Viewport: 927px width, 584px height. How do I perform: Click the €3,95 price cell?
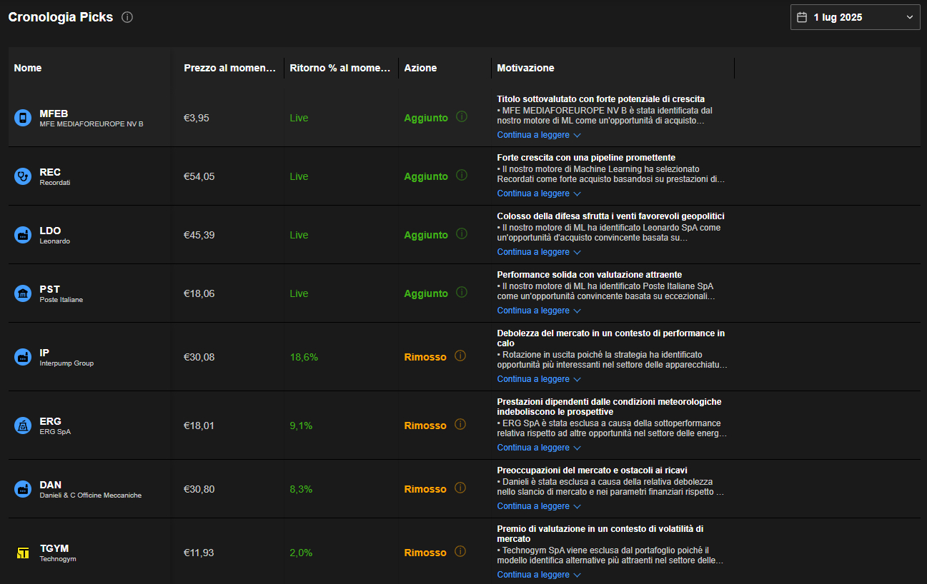tap(197, 118)
